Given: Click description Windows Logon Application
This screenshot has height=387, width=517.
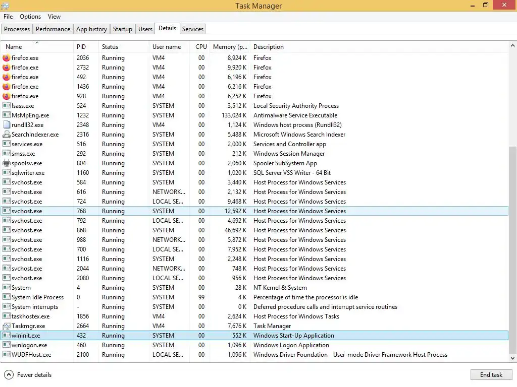Looking at the screenshot, I should (x=291, y=345).
